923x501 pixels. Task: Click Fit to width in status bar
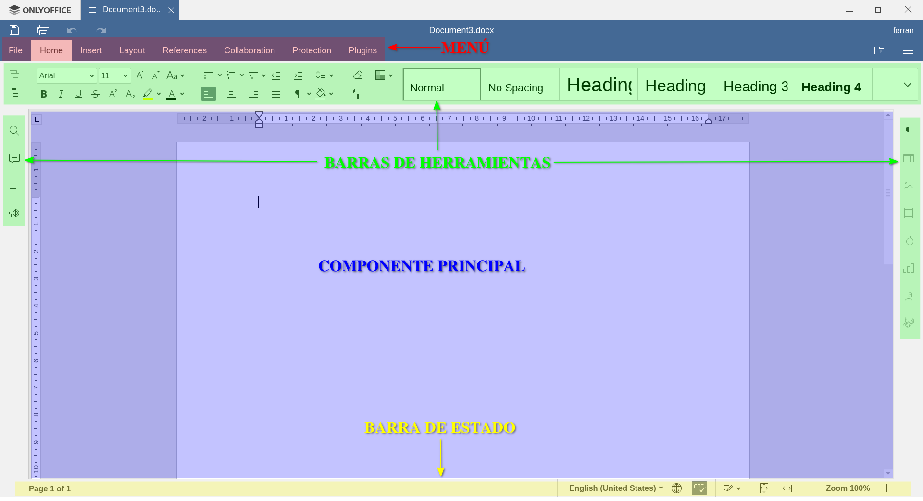(786, 488)
